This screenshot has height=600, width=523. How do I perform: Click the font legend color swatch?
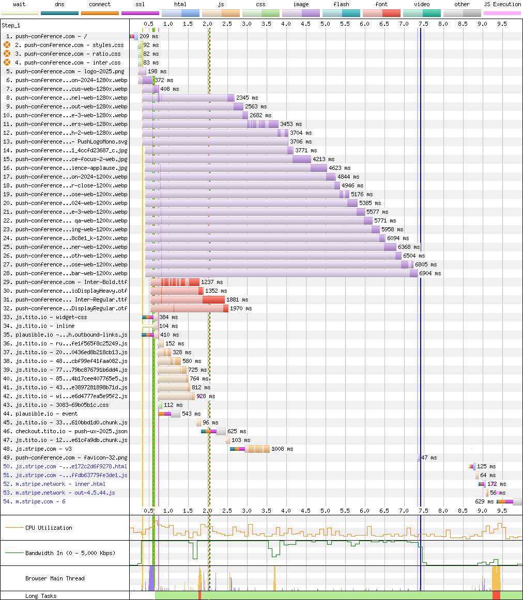pos(381,13)
